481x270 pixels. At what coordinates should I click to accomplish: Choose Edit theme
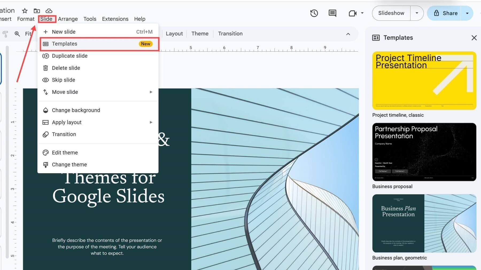[x=98, y=153]
